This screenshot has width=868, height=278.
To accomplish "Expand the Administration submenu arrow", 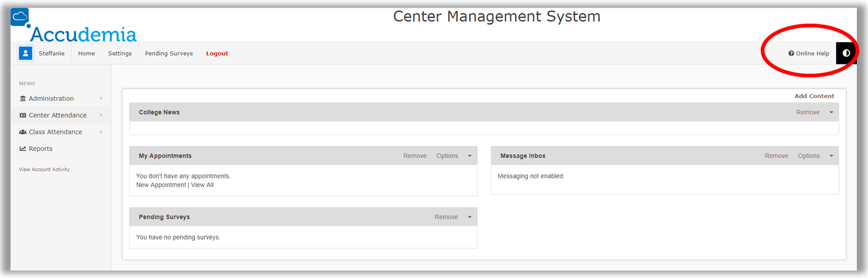I will (101, 98).
